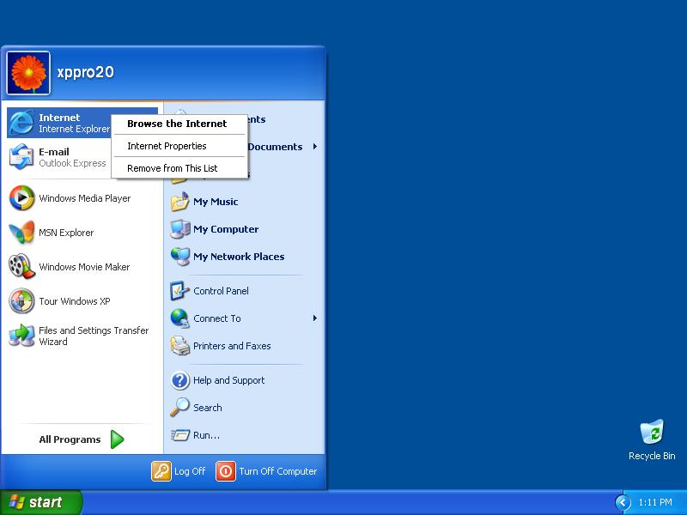
Task: Expand the All Programs green arrow
Action: 117,439
